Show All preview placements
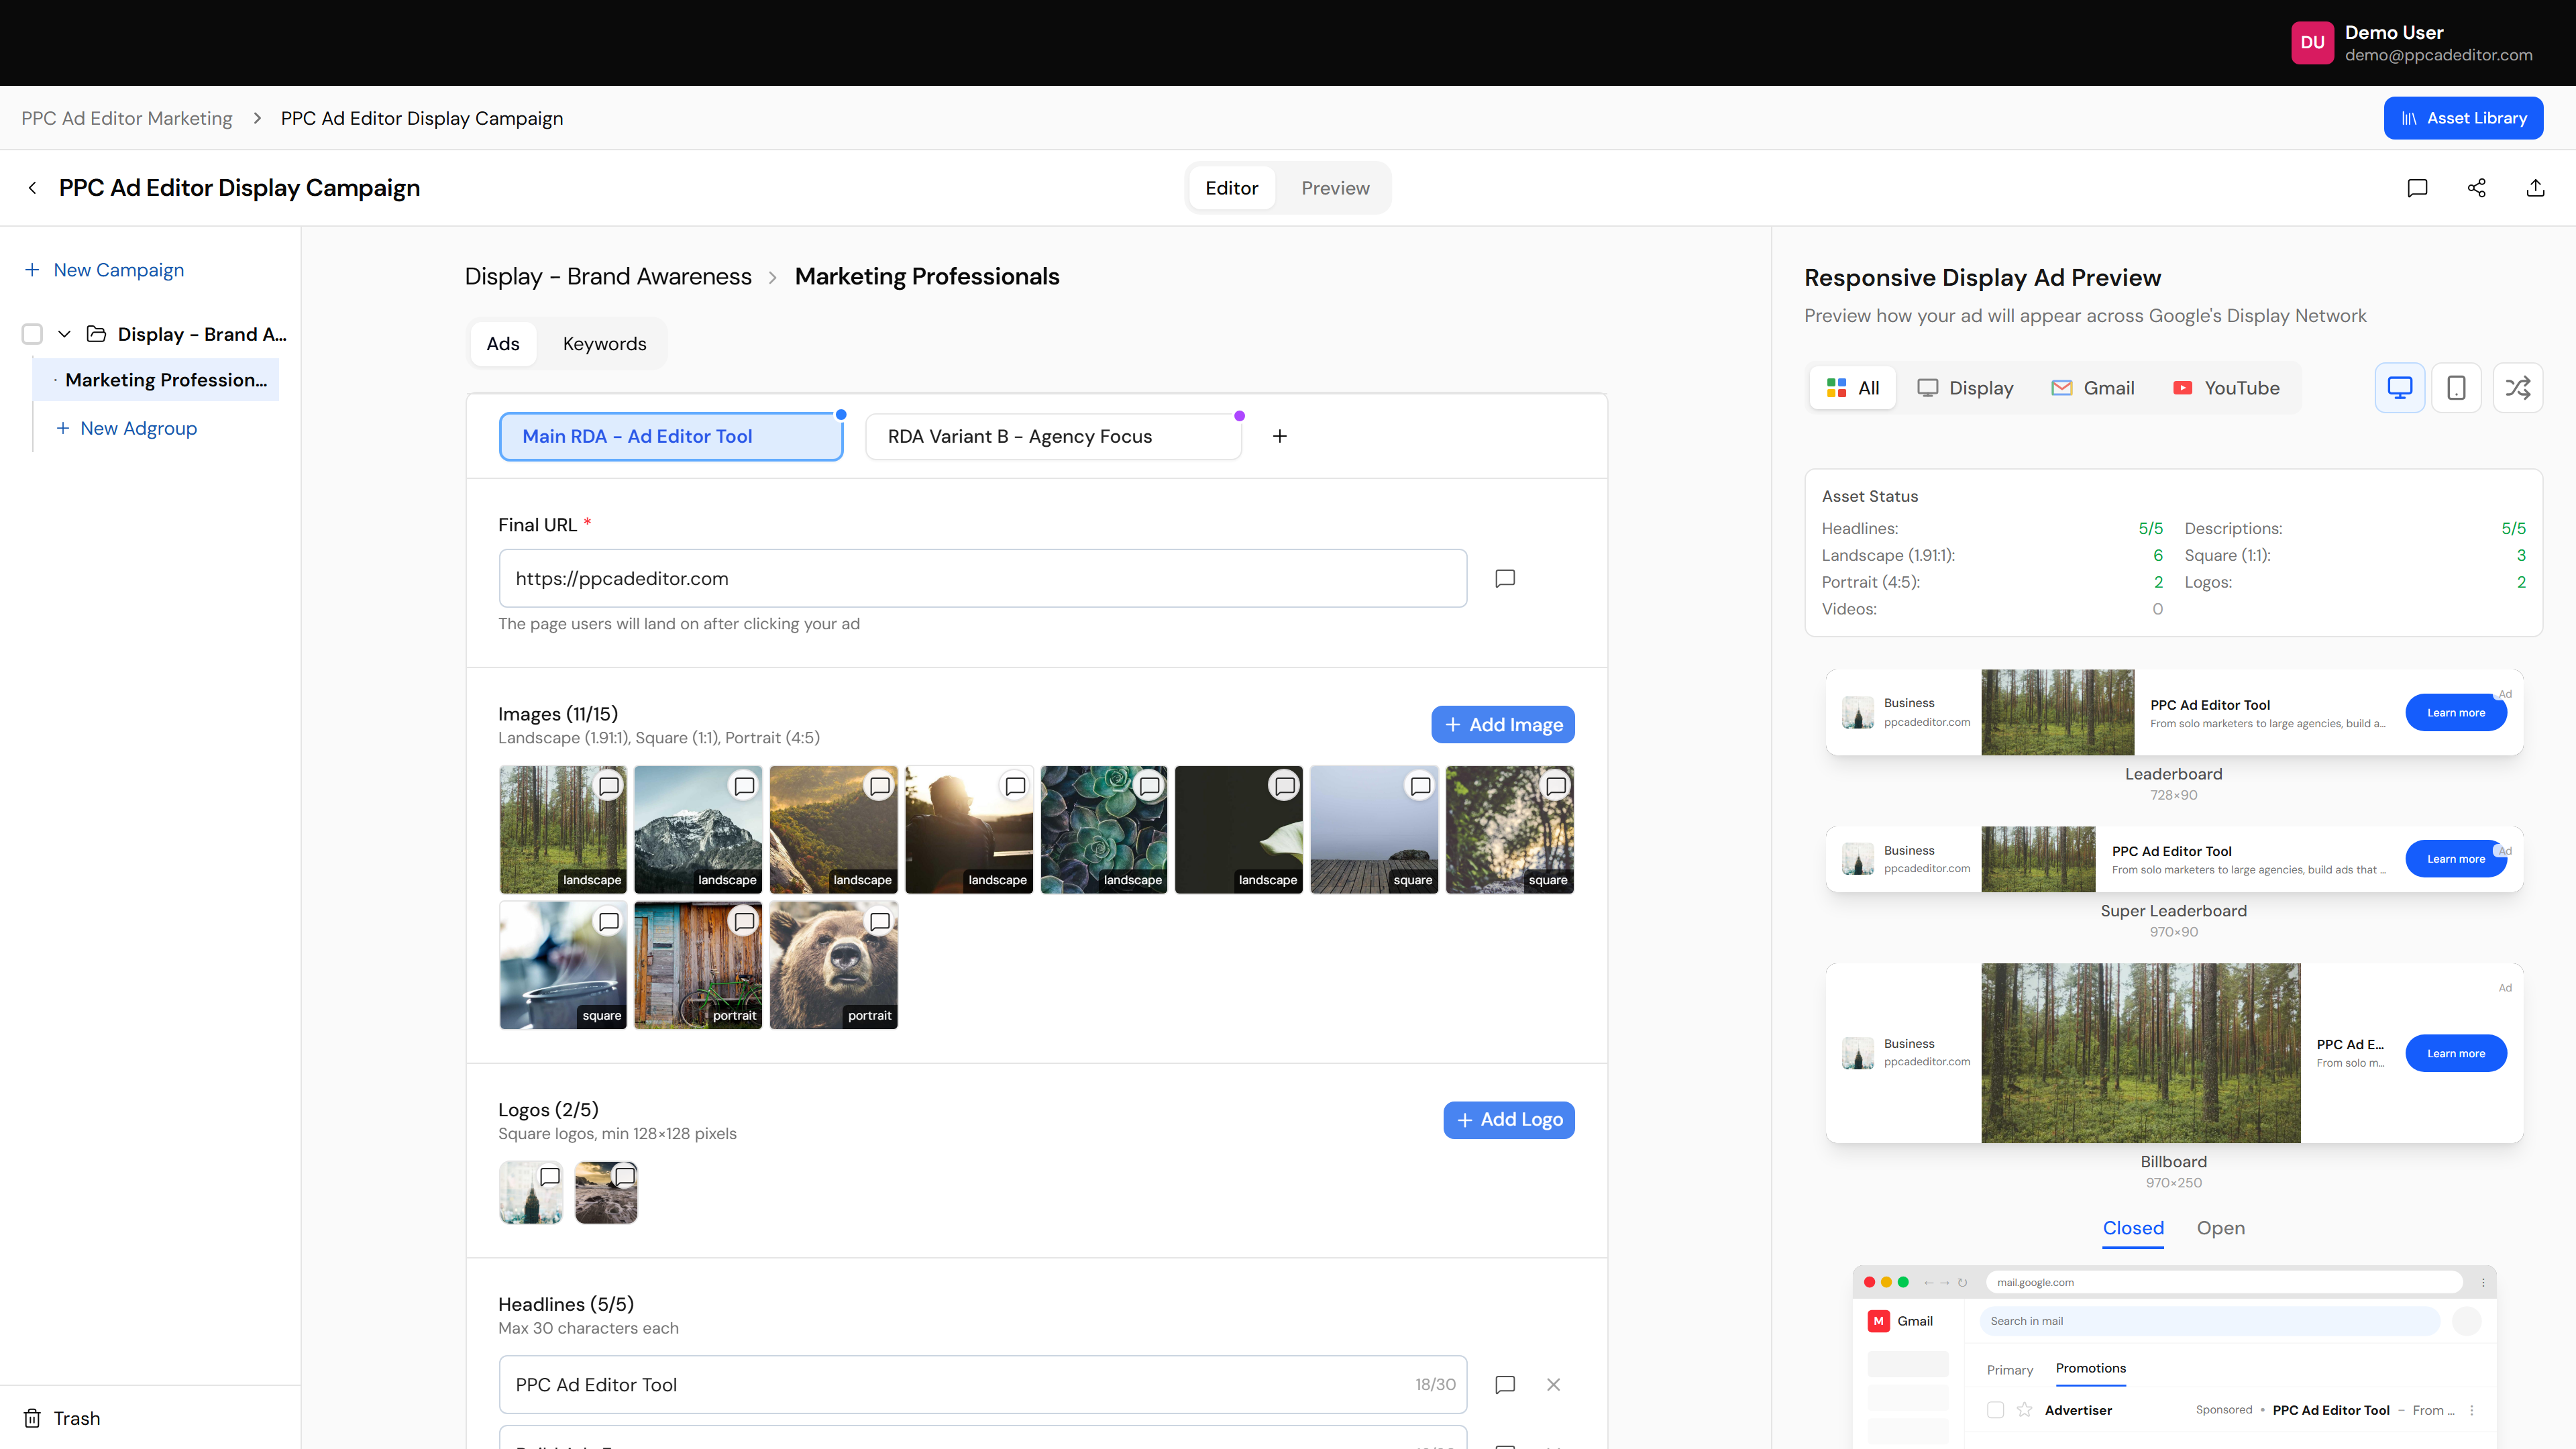The height and width of the screenshot is (1449, 2576). (x=1853, y=388)
